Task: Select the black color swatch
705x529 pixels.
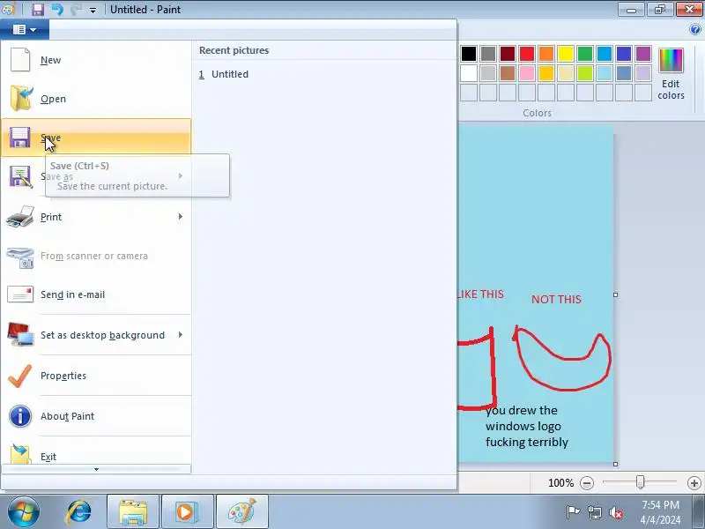Action: point(469,54)
